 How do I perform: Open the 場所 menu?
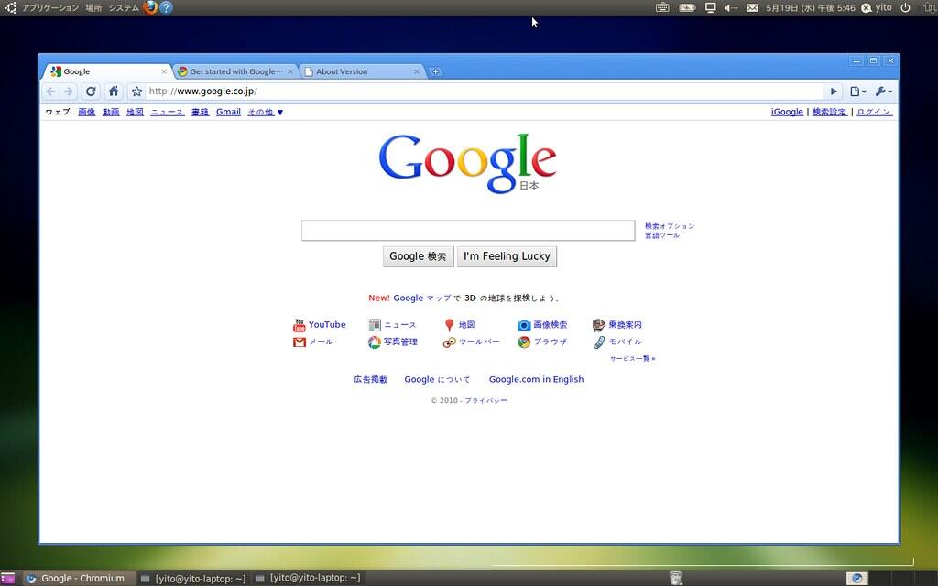[93, 7]
